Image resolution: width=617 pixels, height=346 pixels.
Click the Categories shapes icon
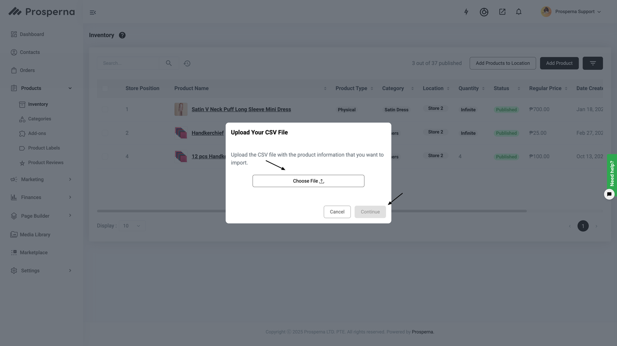coord(22,119)
